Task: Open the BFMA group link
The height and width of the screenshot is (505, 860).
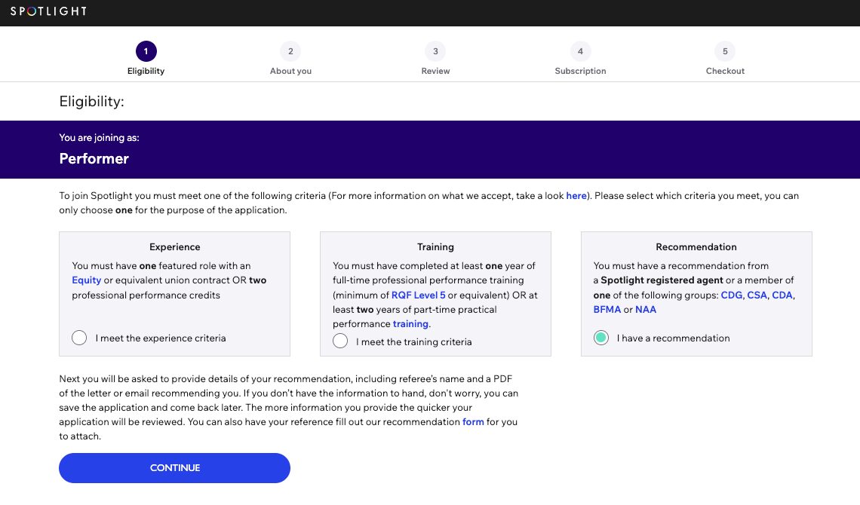Action: tap(608, 309)
